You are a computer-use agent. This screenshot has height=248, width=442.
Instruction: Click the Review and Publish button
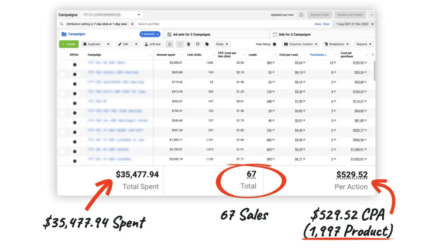click(x=350, y=15)
